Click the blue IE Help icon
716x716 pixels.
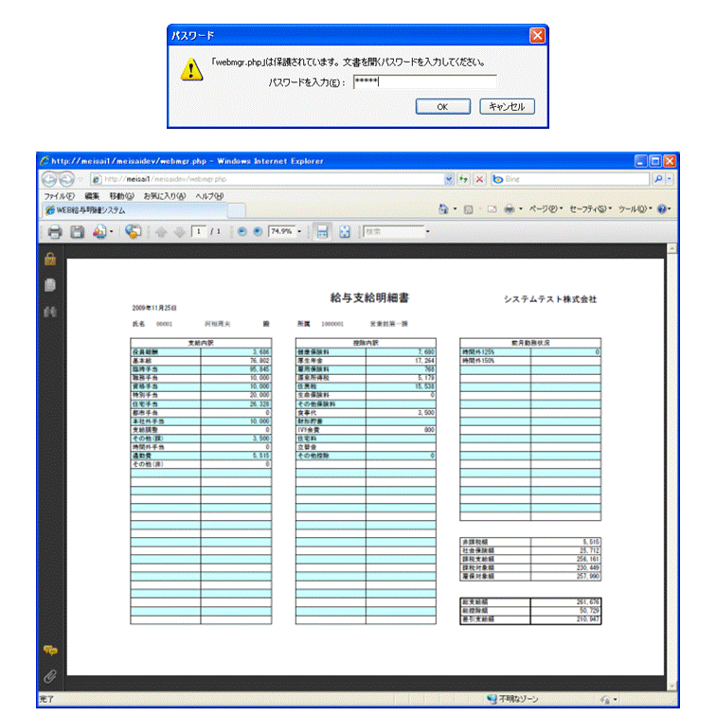(662, 209)
